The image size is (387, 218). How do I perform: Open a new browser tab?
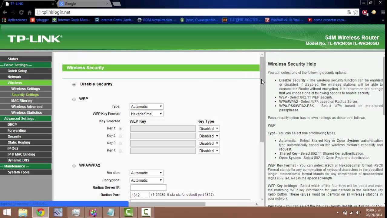[x=116, y=4]
